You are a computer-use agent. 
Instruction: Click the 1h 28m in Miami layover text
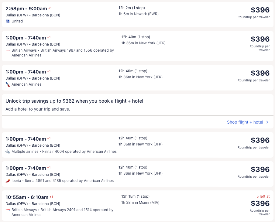[140, 203]
